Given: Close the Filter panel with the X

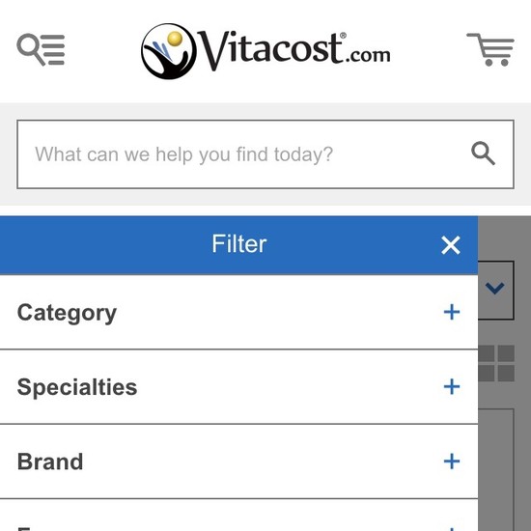Looking at the screenshot, I should 451,245.
